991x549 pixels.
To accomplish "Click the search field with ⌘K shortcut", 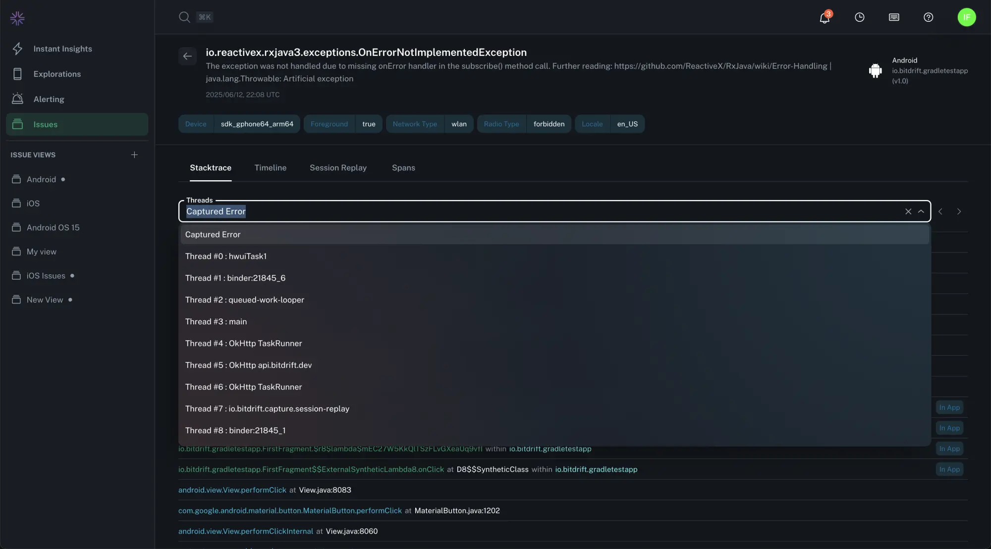I will click(x=195, y=17).
